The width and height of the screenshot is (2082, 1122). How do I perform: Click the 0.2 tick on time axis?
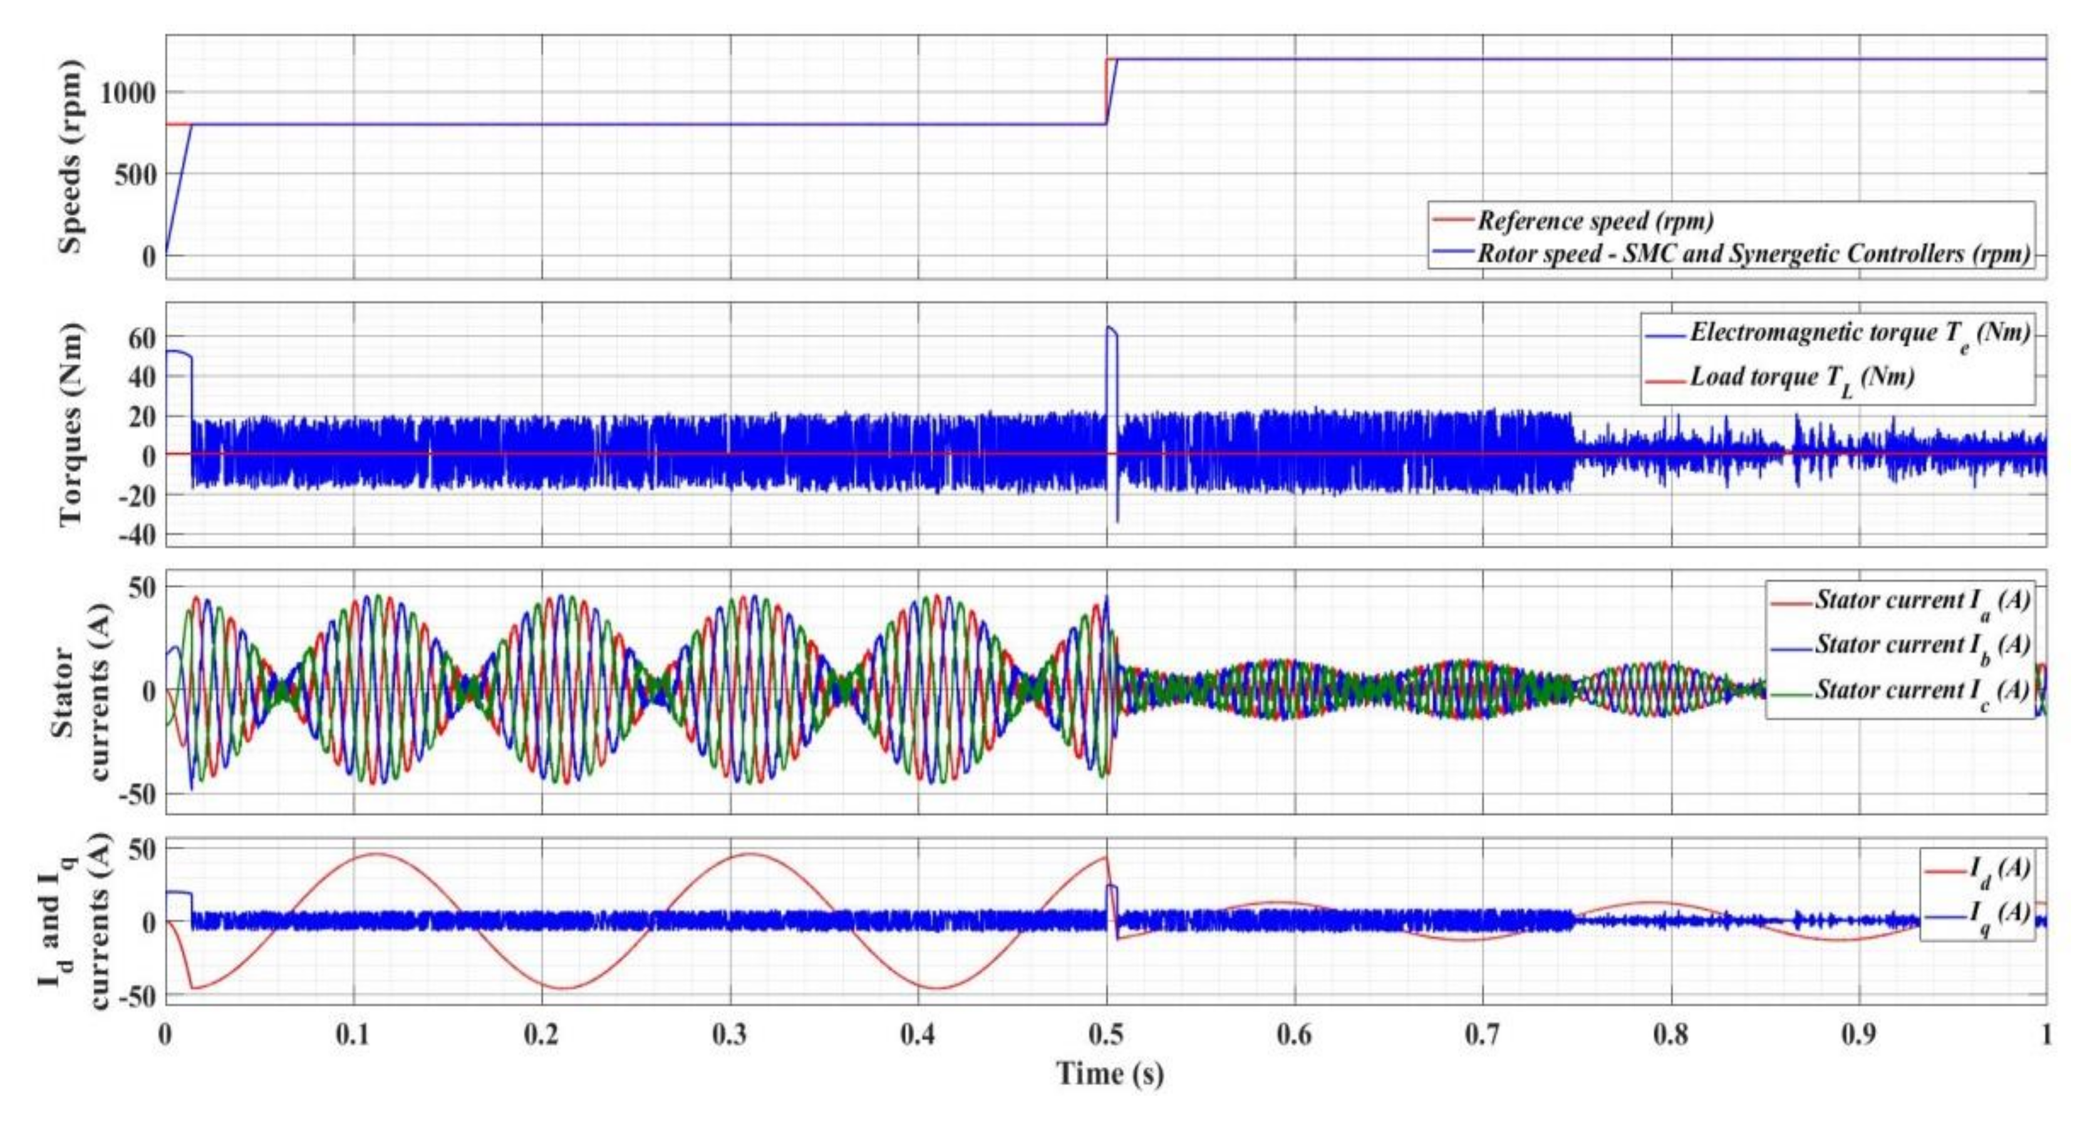tap(542, 1035)
